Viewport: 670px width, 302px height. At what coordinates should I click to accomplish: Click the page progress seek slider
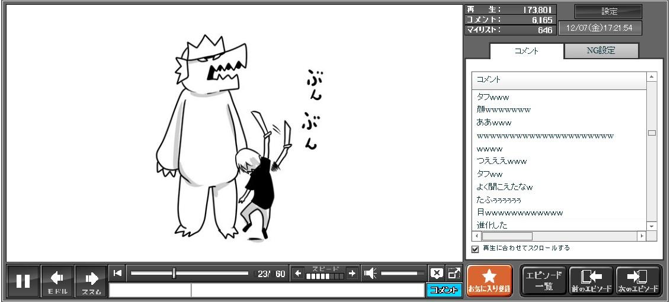click(190, 273)
